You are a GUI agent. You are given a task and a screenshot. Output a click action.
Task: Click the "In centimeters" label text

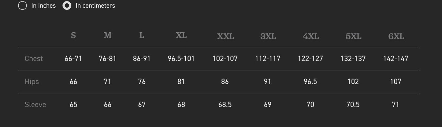pos(95,5)
